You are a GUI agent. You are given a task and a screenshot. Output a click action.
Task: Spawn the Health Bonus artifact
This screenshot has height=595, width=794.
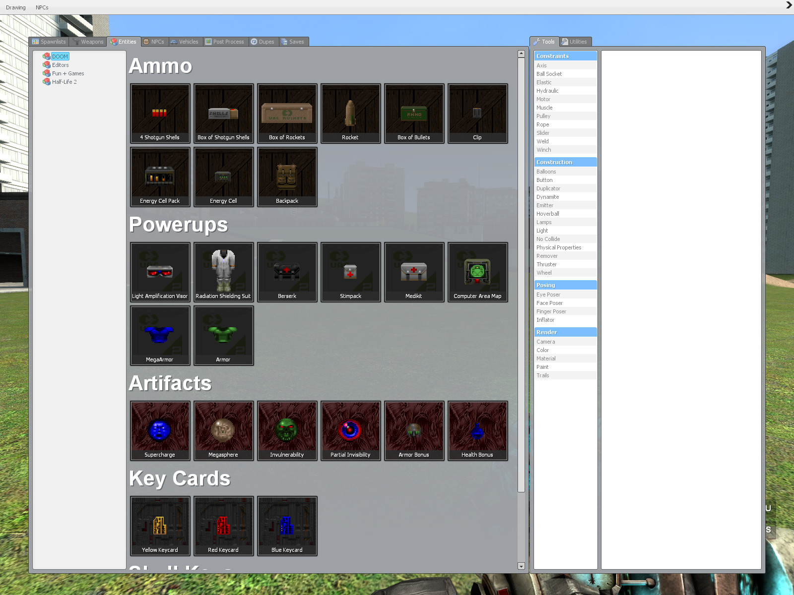[x=477, y=431]
